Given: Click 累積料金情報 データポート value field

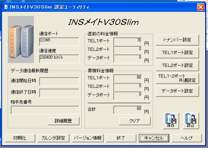Looking at the screenshot, I should (x=128, y=96).
